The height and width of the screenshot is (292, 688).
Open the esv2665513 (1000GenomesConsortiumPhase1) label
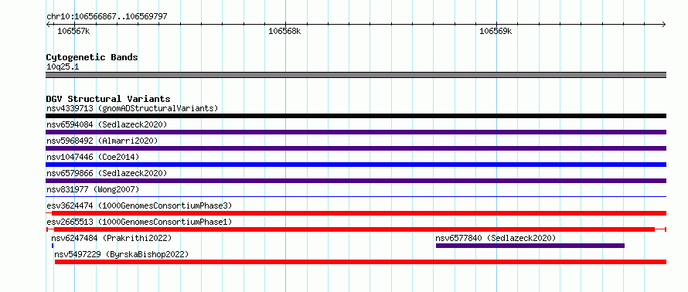139,222
